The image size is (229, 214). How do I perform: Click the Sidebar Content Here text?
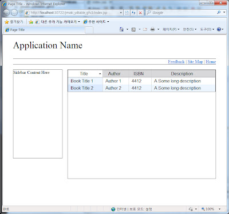[x=31, y=73]
